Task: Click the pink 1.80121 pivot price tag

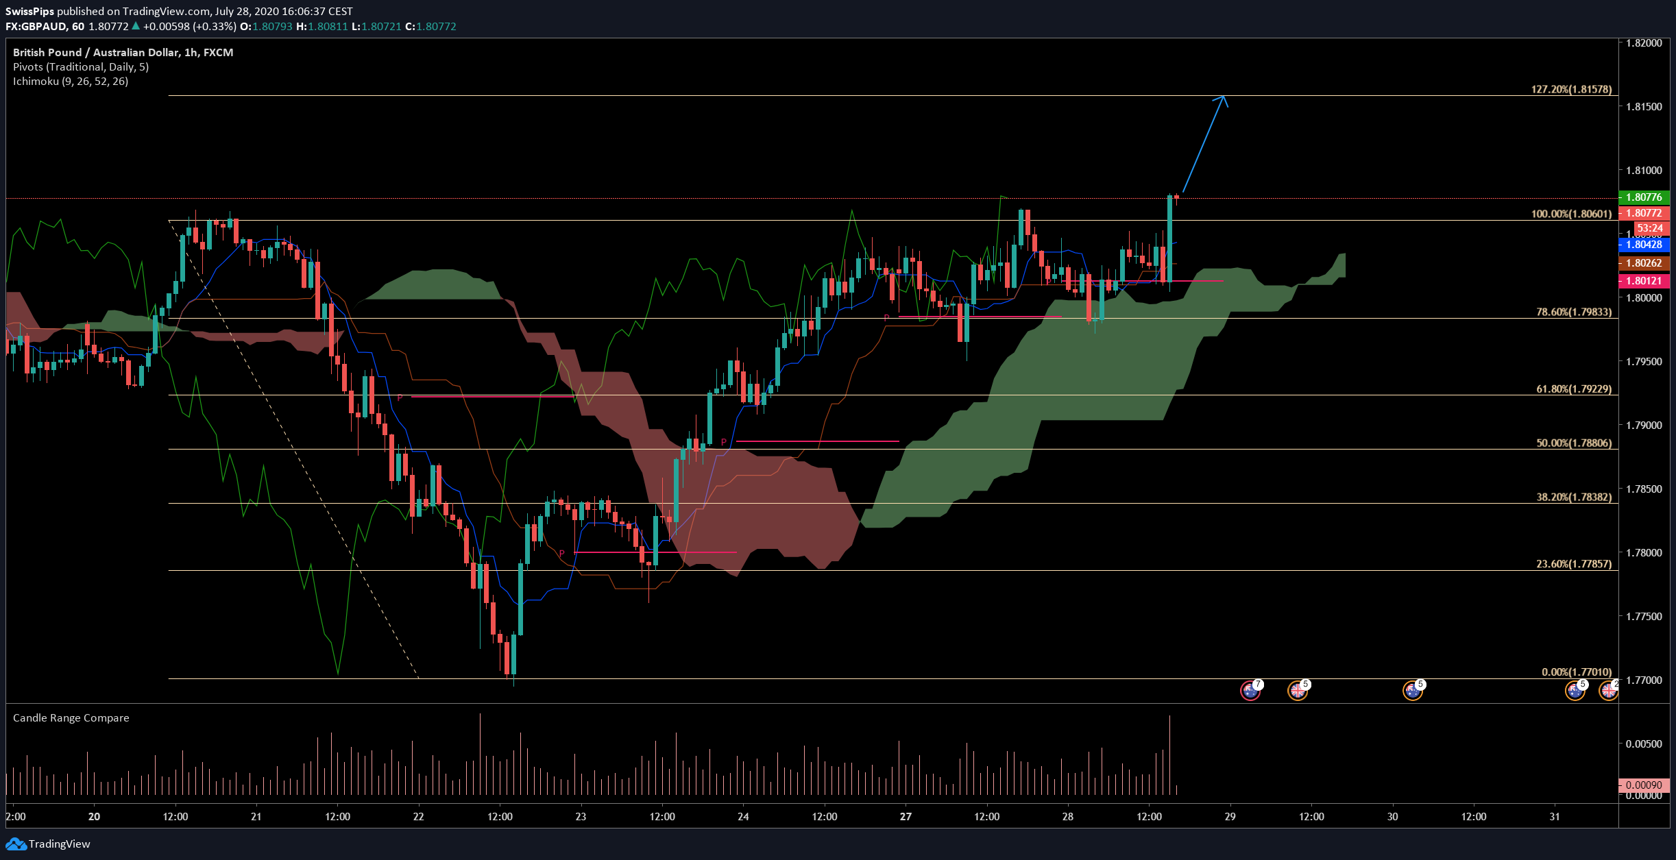Action: point(1644,281)
